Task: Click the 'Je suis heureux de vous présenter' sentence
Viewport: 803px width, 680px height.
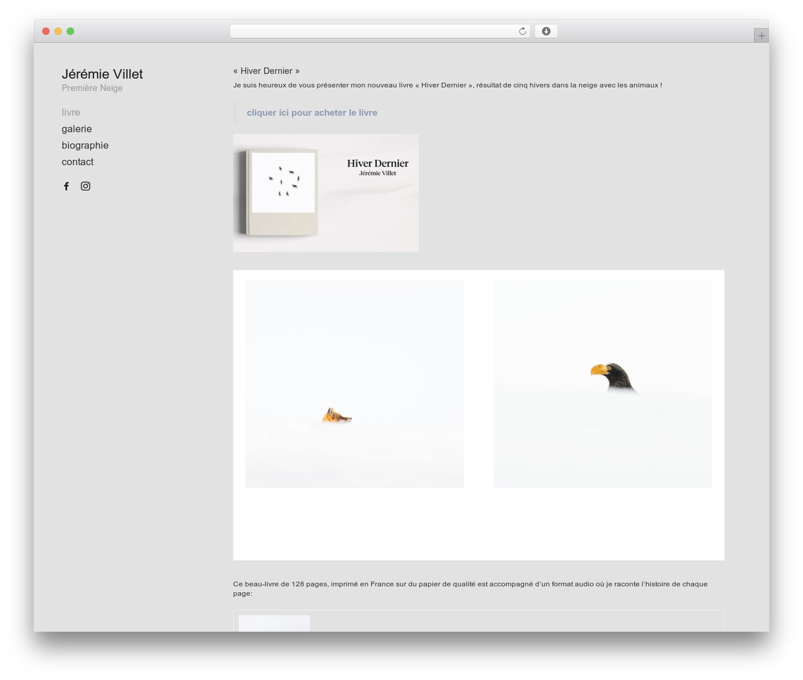Action: click(447, 85)
